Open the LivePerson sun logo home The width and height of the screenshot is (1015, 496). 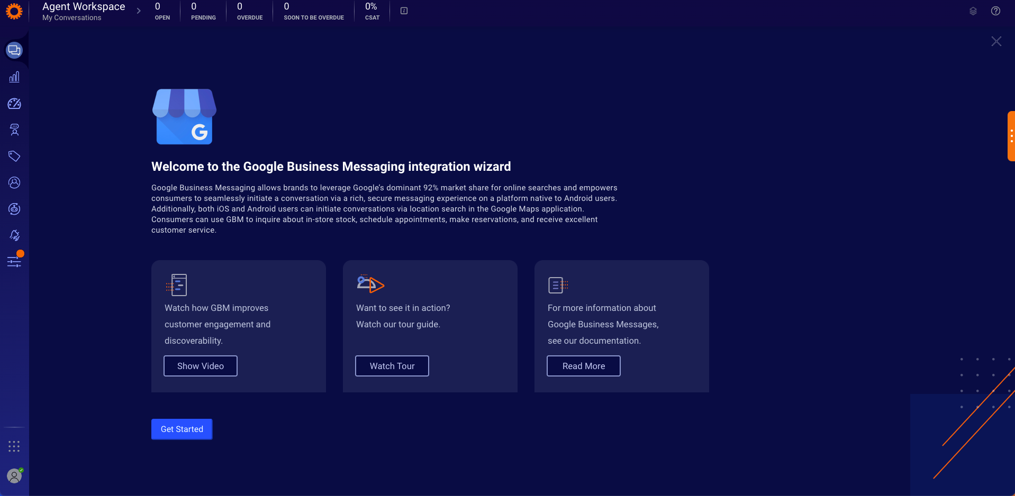(x=14, y=11)
